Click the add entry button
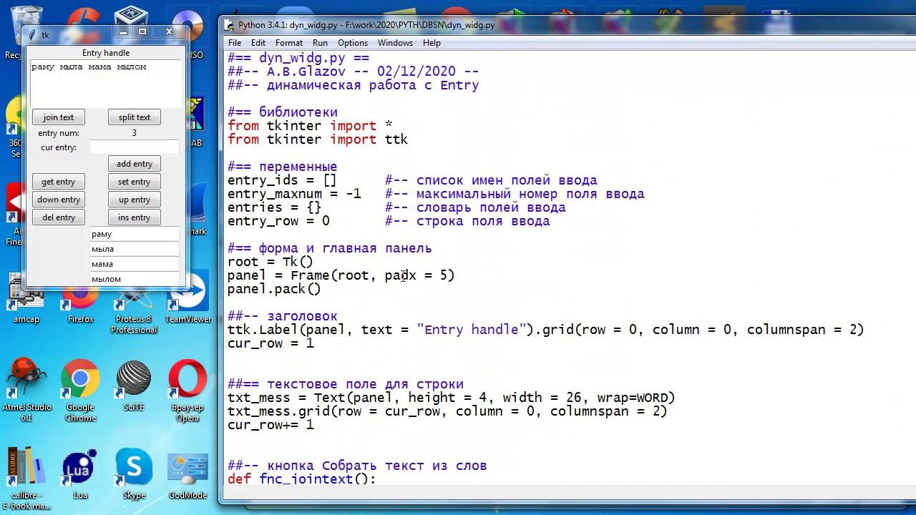 point(135,164)
